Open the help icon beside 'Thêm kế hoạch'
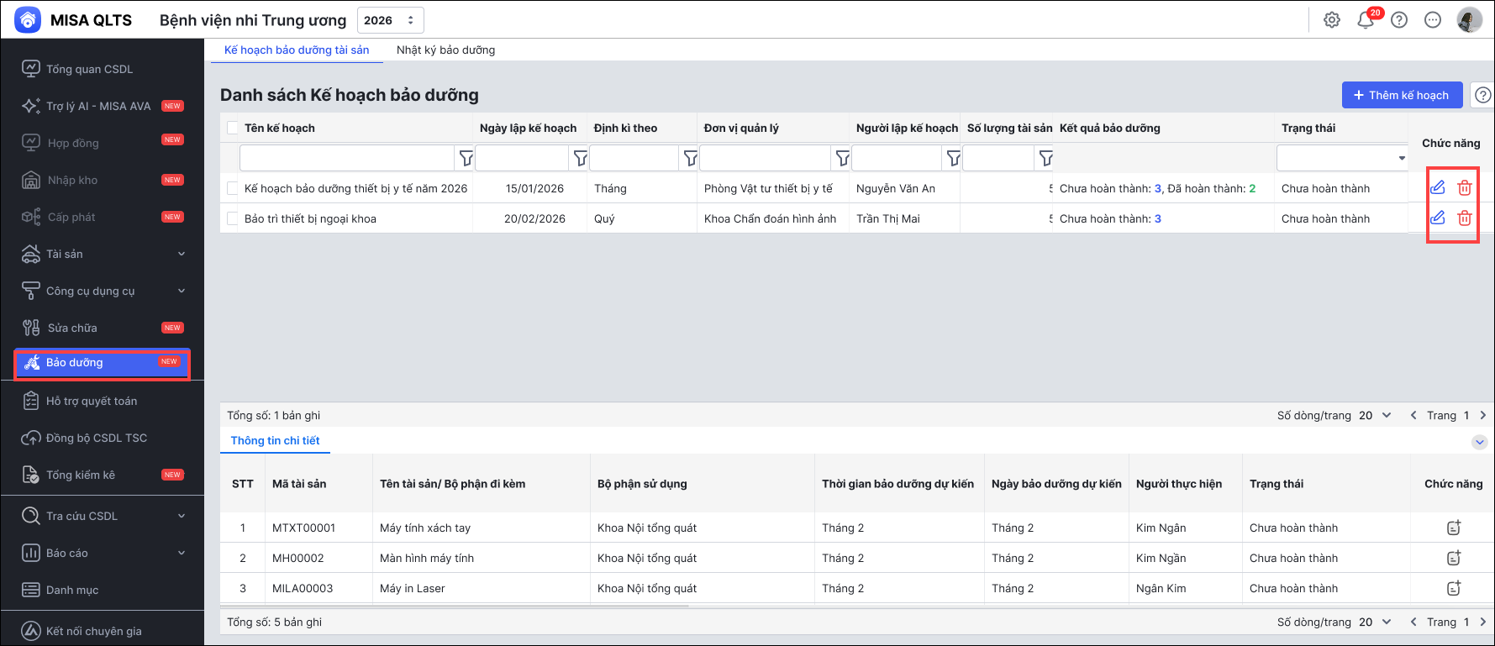The image size is (1495, 646). [1483, 95]
